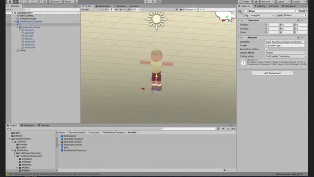The height and width of the screenshot is (177, 314).
Task: Open the Services tab
Action: (x=273, y=6)
